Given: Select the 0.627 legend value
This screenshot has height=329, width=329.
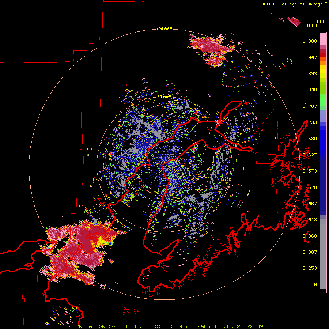Looking at the screenshot, I should point(310,155).
